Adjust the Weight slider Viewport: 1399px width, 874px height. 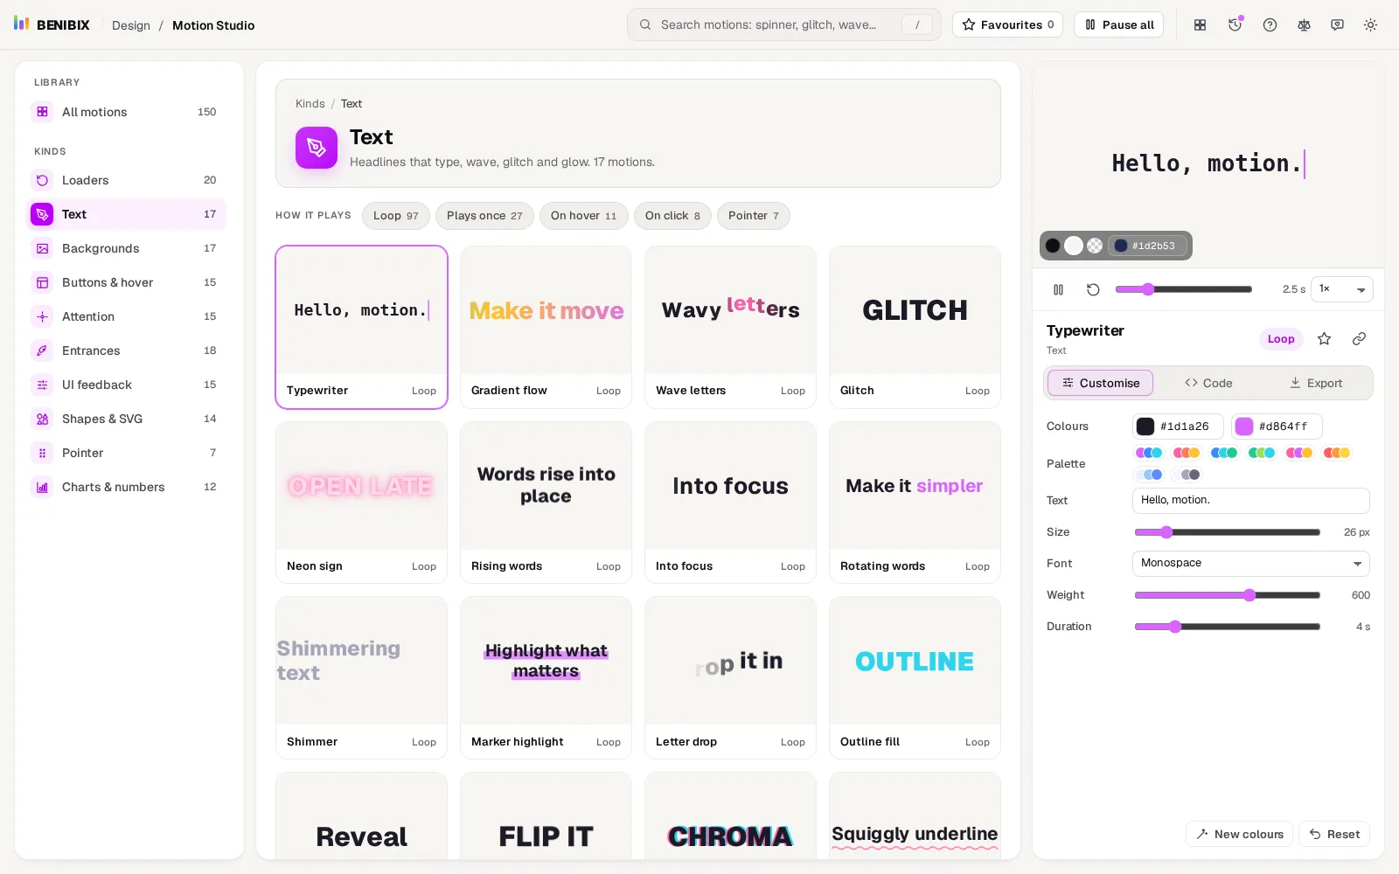point(1228,595)
